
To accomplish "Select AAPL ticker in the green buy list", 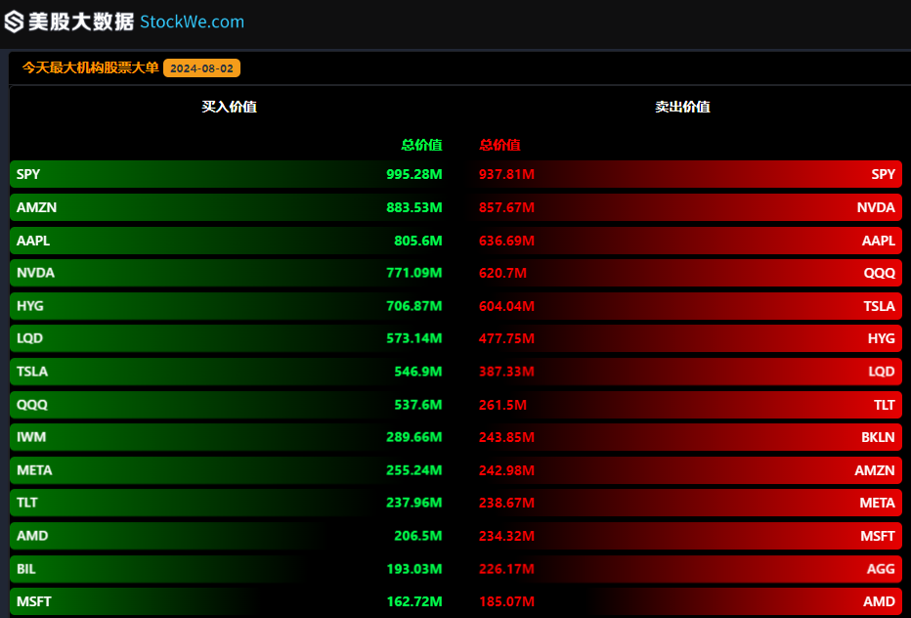I will (33, 241).
